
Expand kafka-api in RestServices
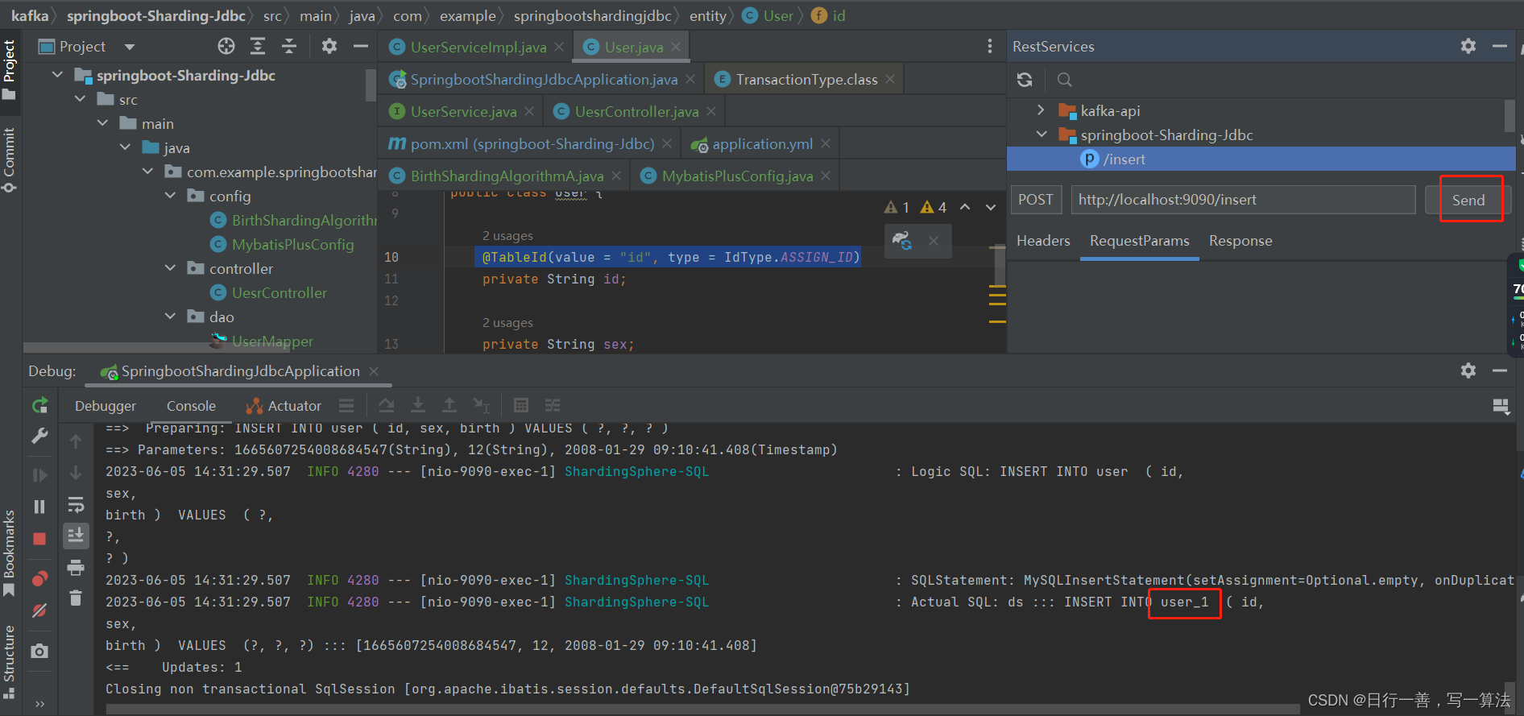(1041, 110)
